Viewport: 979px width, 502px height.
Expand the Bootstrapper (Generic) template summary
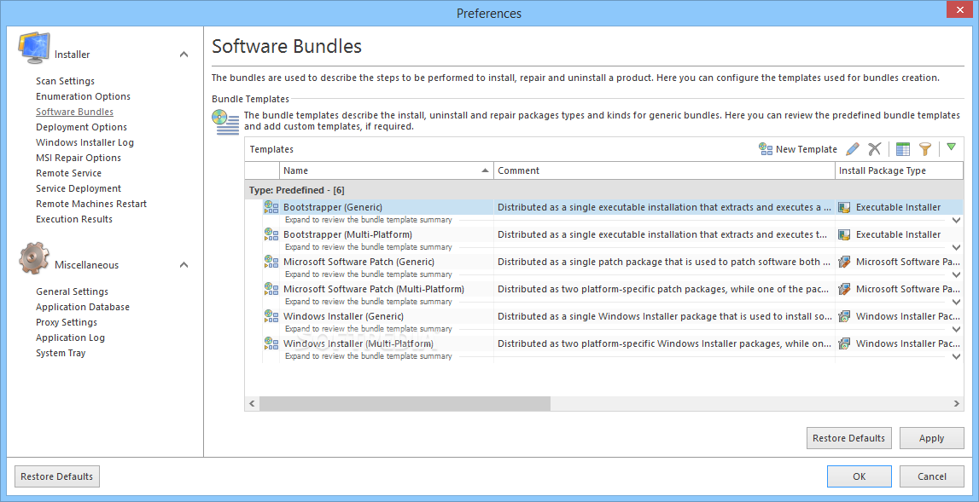coord(956,220)
